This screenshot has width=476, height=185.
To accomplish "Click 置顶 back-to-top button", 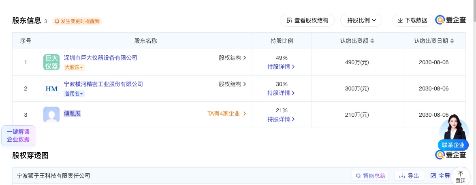I will (461, 177).
